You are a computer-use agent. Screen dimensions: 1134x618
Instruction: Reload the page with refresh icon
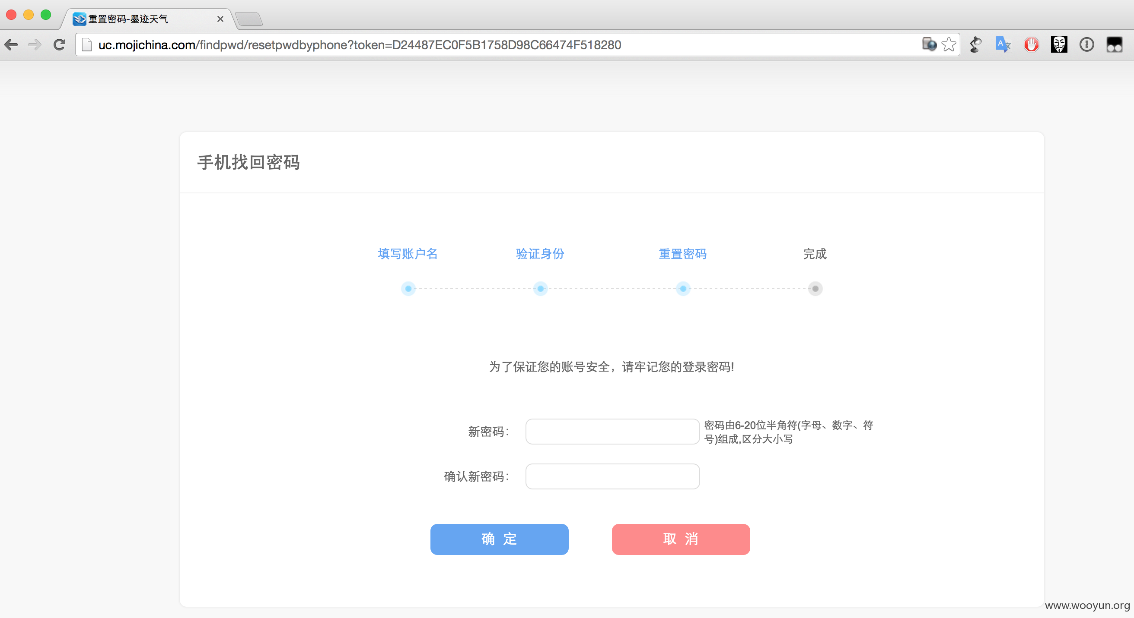tap(60, 44)
